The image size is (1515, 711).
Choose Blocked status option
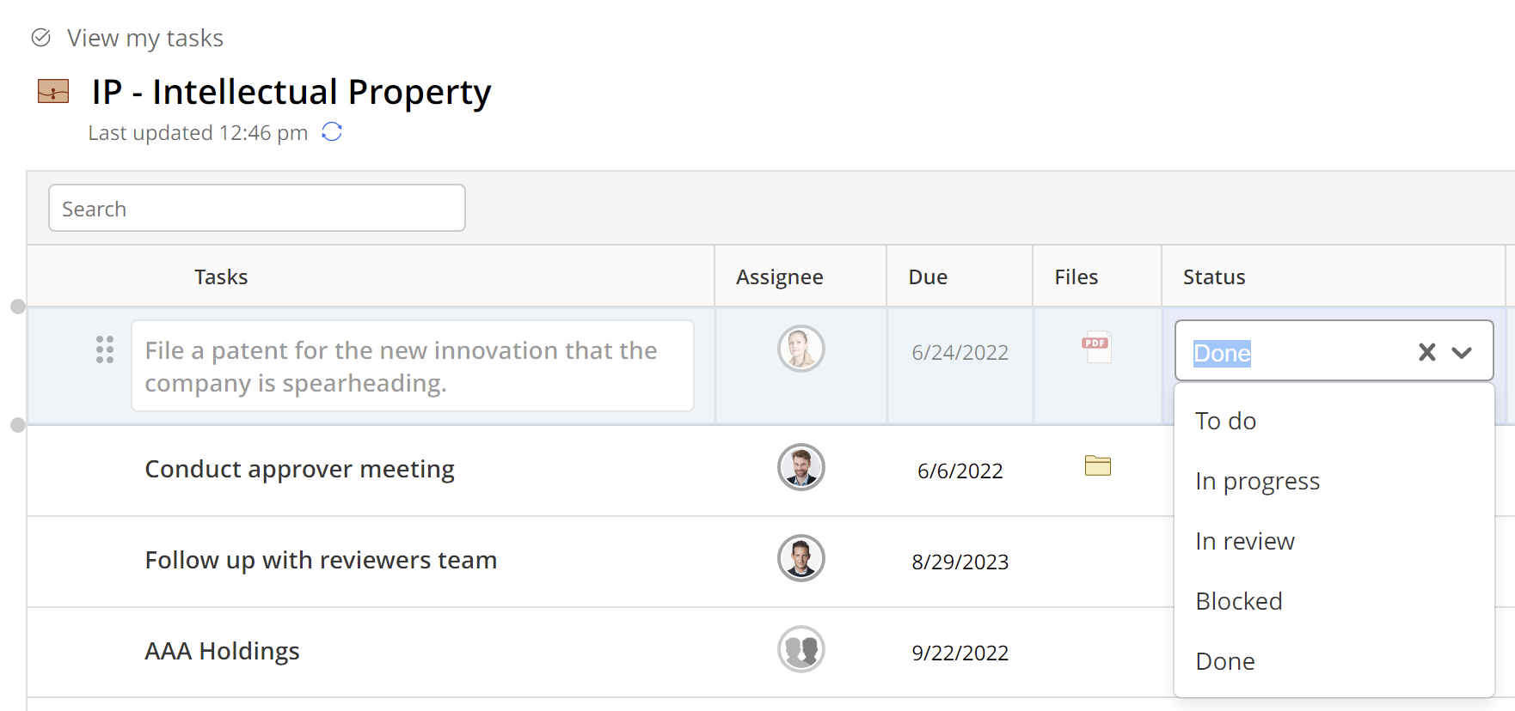point(1238,601)
